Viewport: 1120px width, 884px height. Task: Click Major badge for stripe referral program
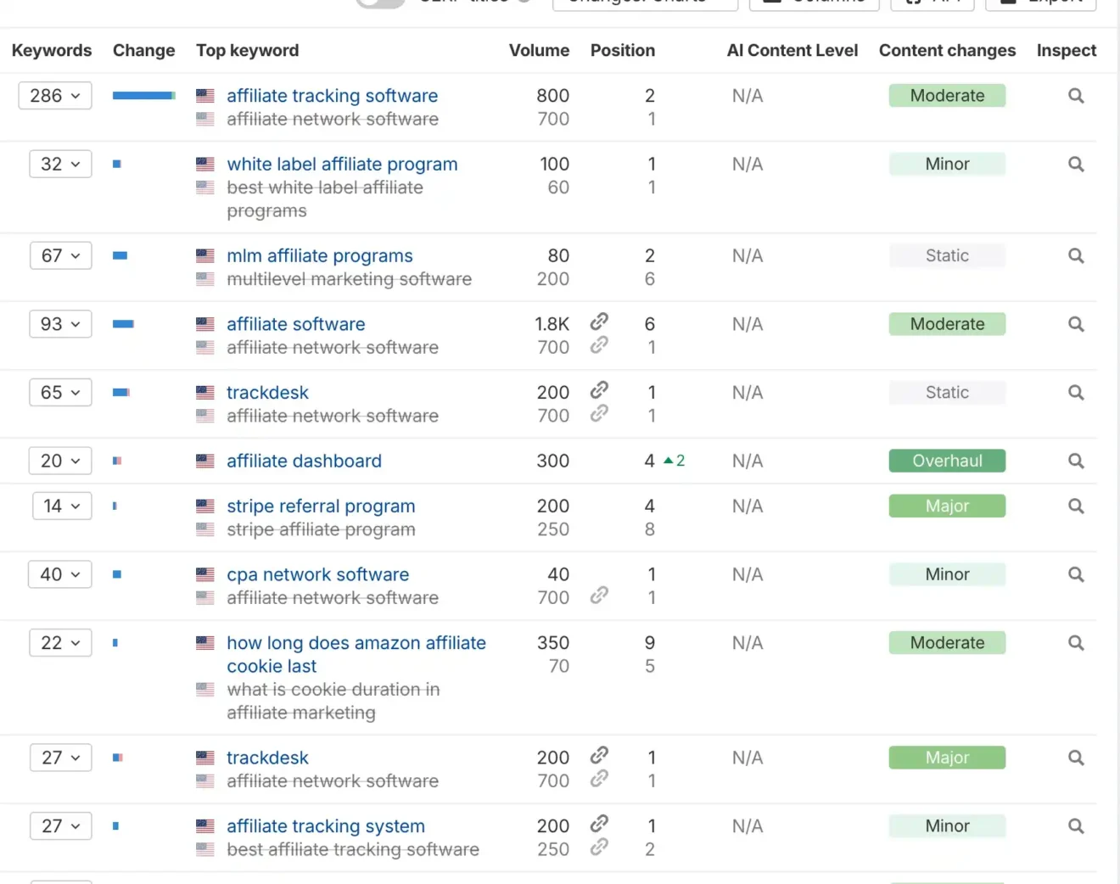pyautogui.click(x=947, y=506)
